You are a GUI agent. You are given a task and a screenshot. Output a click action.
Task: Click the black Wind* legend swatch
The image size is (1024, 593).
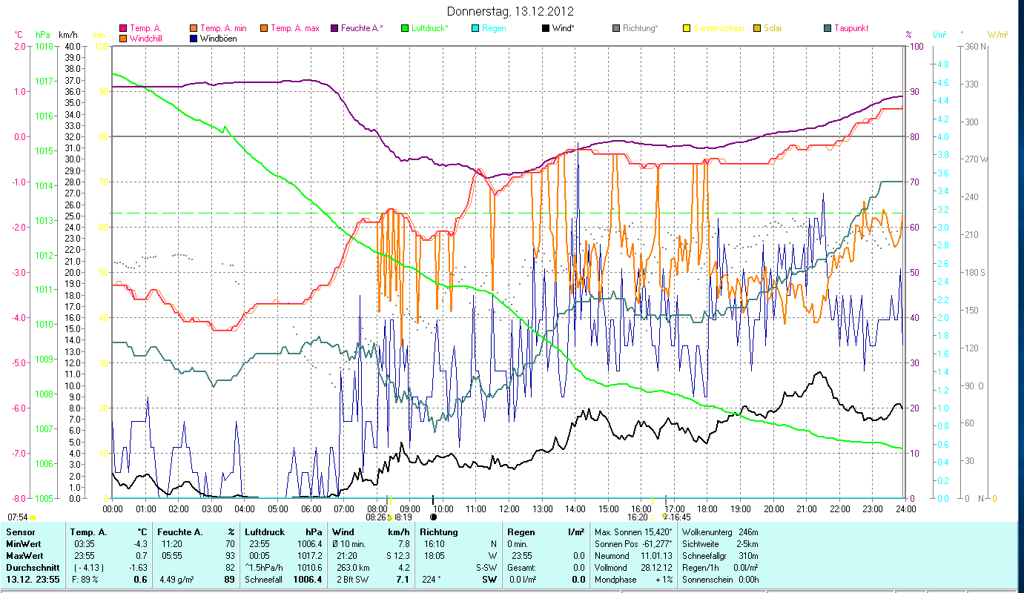click(546, 28)
